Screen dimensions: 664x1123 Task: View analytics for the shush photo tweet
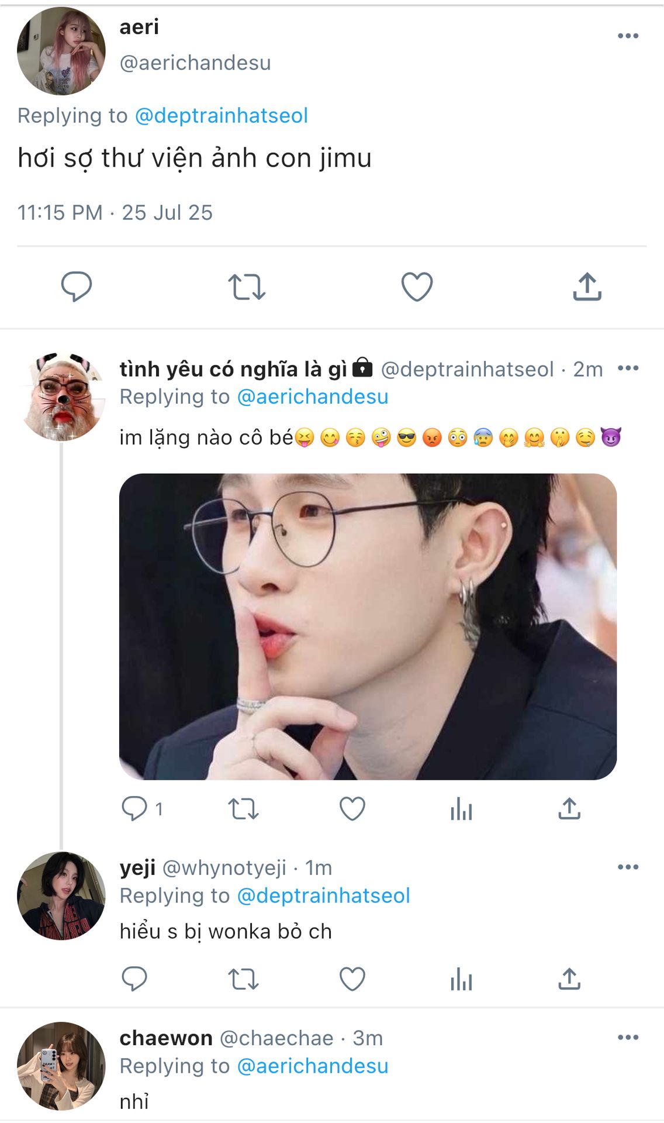click(461, 809)
